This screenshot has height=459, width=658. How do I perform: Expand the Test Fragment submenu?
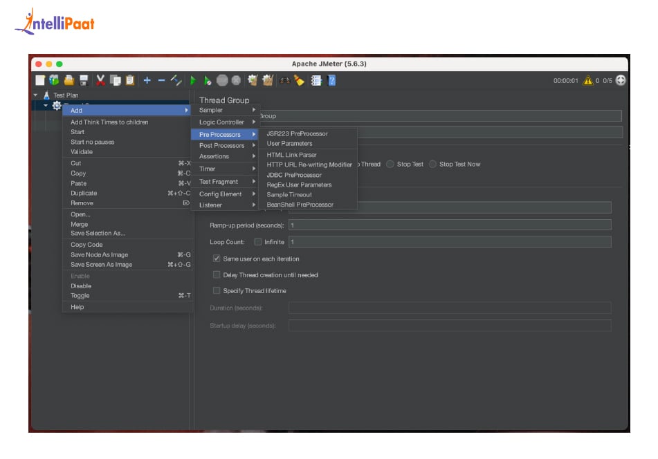pyautogui.click(x=226, y=182)
